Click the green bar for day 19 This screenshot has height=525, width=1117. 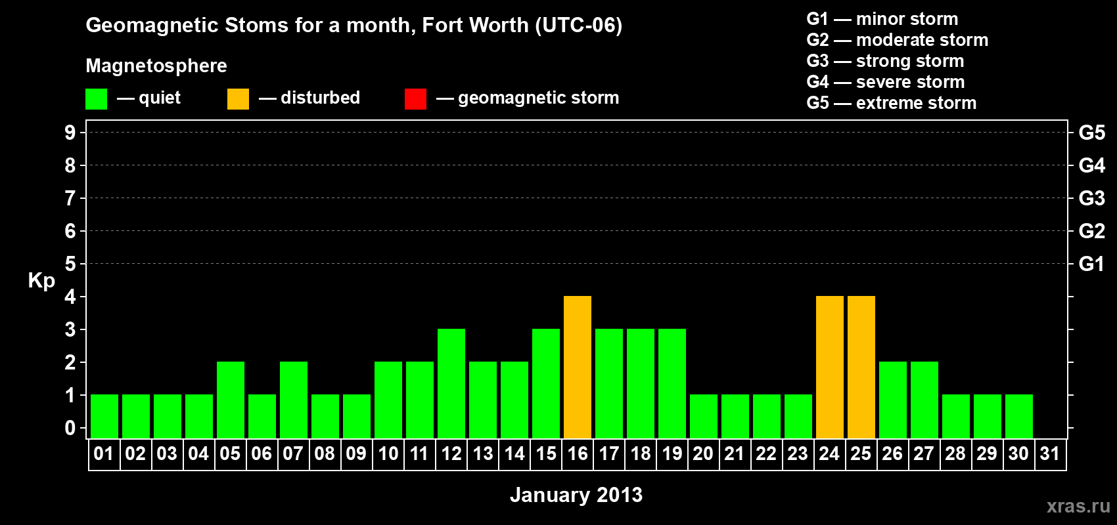click(x=672, y=384)
